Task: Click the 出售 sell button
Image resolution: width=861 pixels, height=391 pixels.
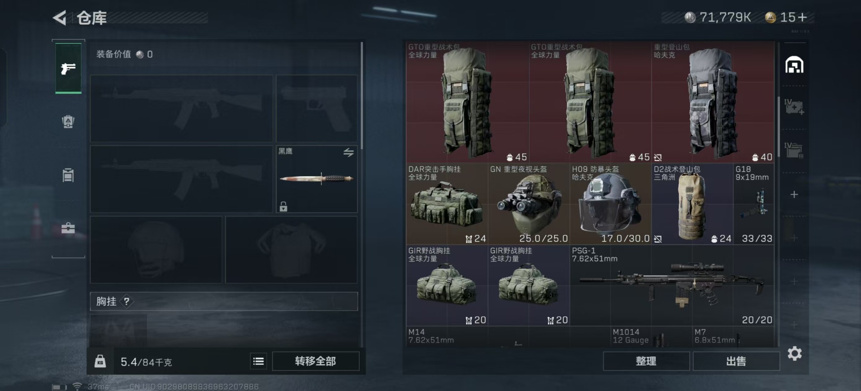Action: (736, 361)
